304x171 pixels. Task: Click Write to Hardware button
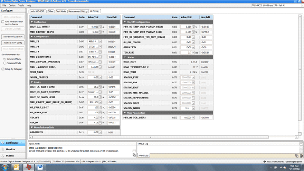point(13,17)
